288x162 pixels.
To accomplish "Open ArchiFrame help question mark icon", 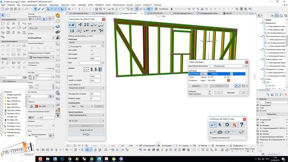I will tap(242, 125).
